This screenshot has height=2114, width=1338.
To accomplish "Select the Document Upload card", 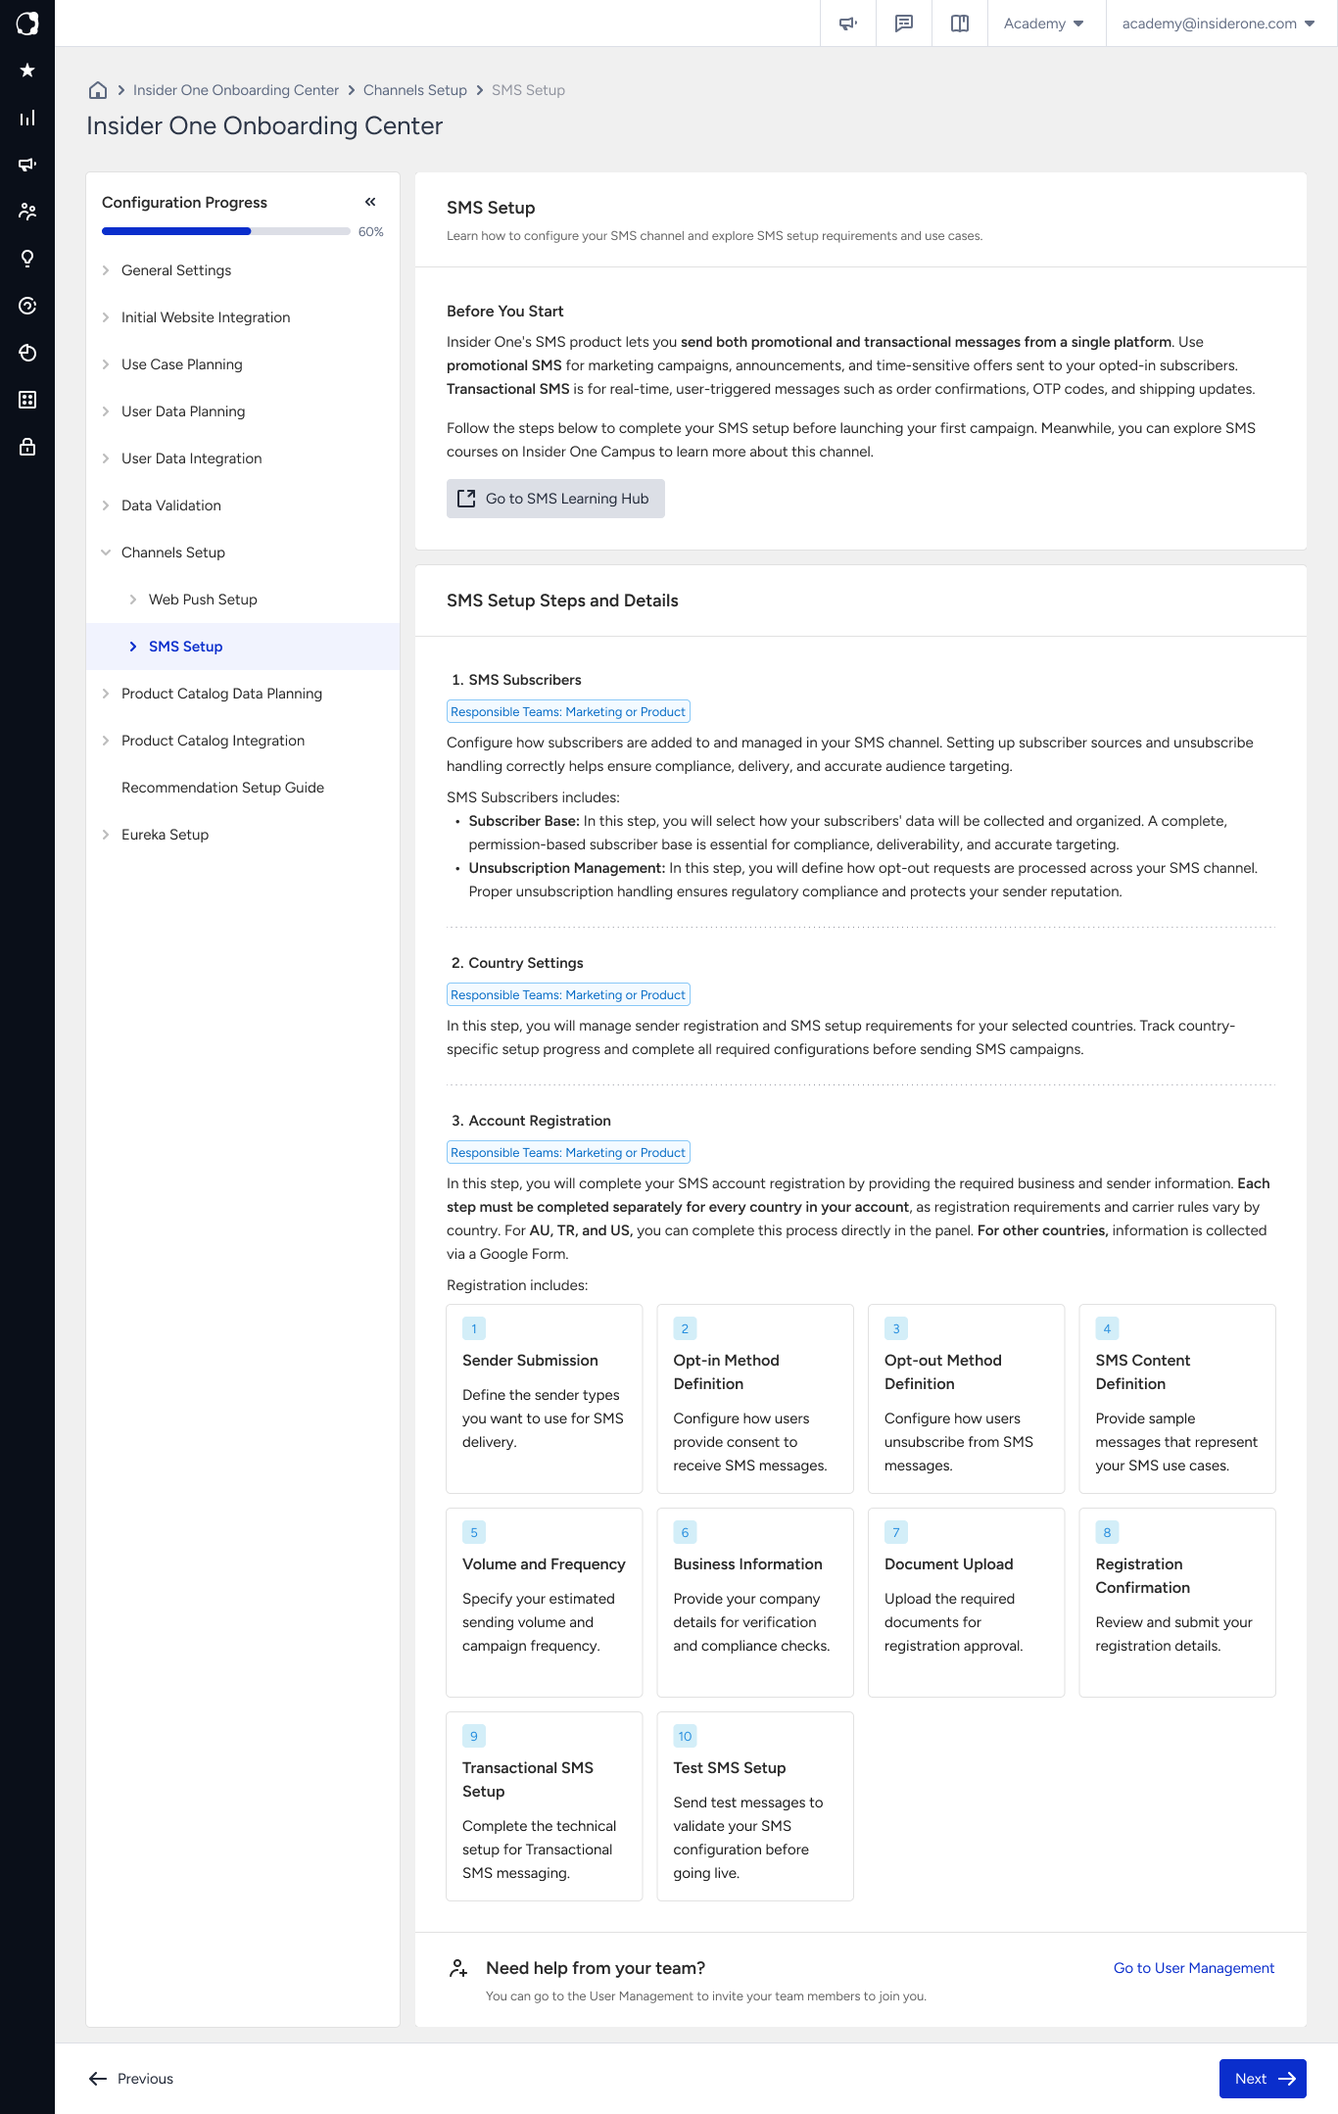I will pyautogui.click(x=967, y=1603).
